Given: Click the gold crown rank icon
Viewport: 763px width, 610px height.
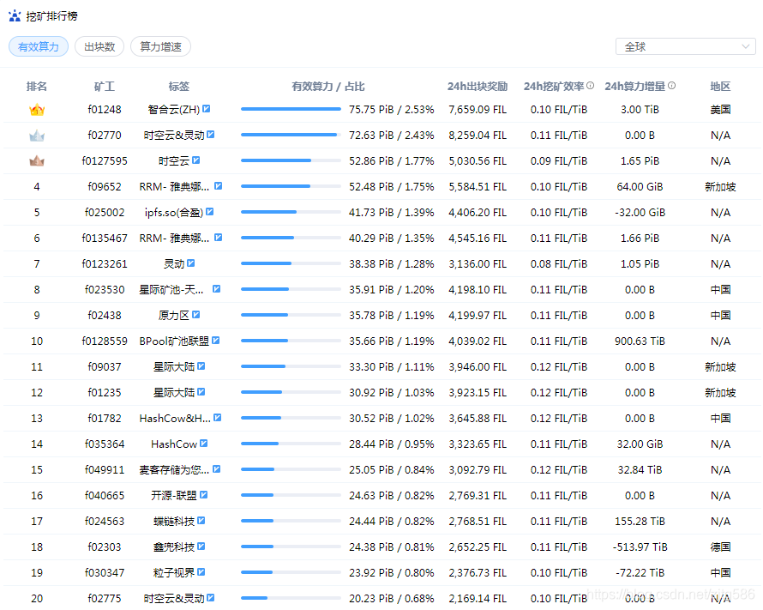Looking at the screenshot, I should (37, 110).
